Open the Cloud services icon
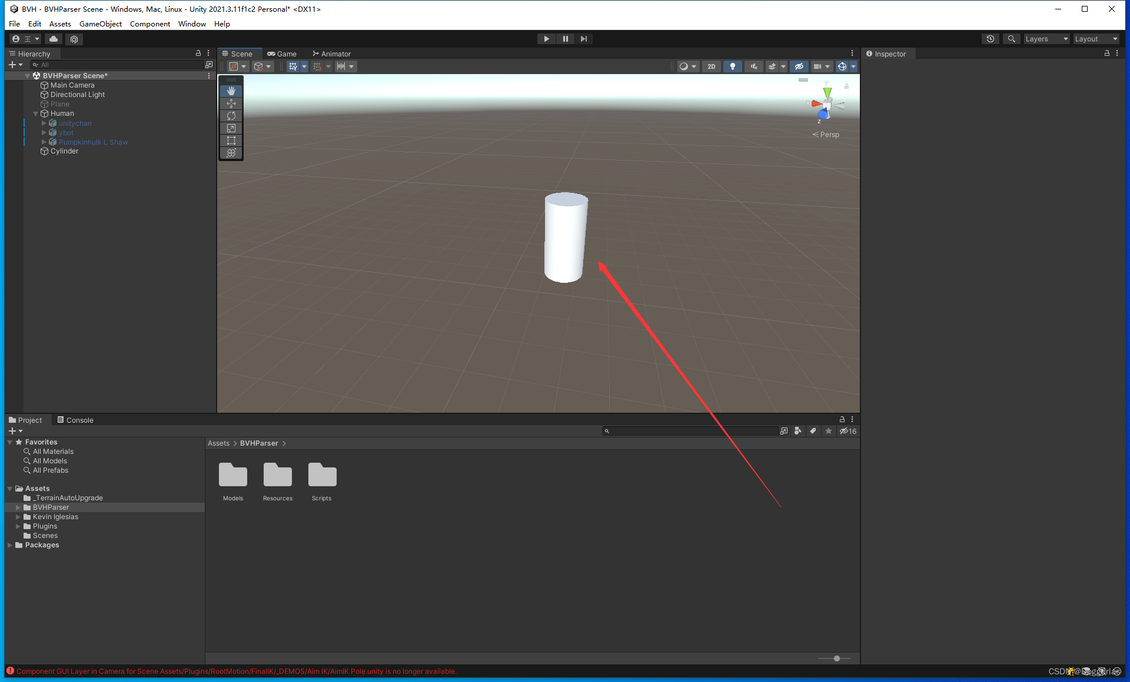This screenshot has width=1130, height=682. click(x=54, y=39)
